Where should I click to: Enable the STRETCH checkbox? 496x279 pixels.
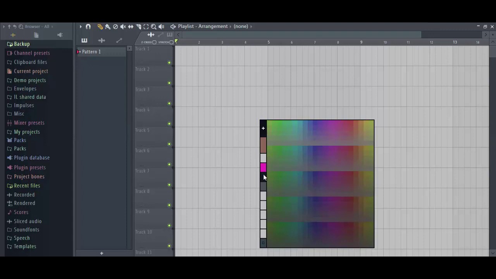coord(171,42)
